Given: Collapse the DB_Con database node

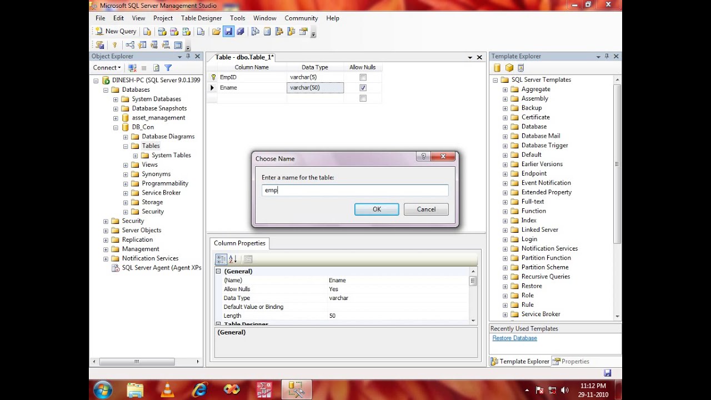Looking at the screenshot, I should coord(116,127).
